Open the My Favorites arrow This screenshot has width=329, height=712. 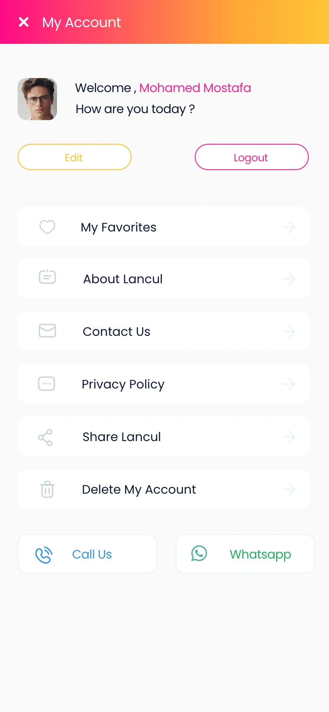point(289,227)
